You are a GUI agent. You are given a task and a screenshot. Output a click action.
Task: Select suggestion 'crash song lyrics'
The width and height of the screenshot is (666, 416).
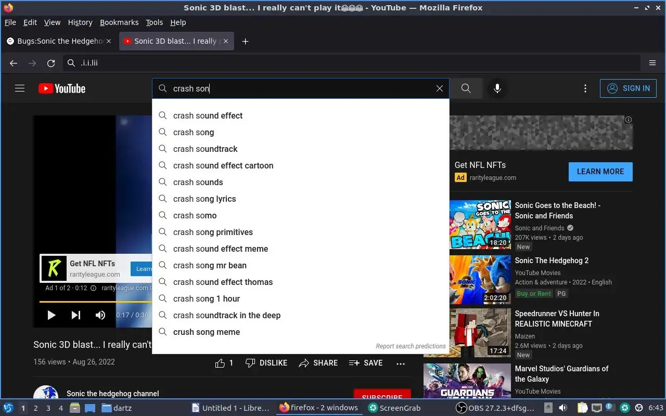(301, 199)
